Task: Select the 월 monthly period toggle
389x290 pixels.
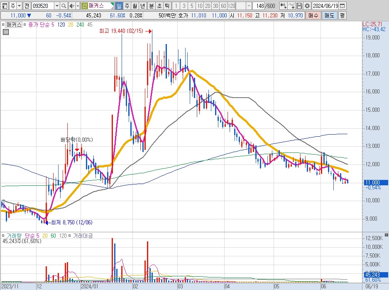Action: 135,6
